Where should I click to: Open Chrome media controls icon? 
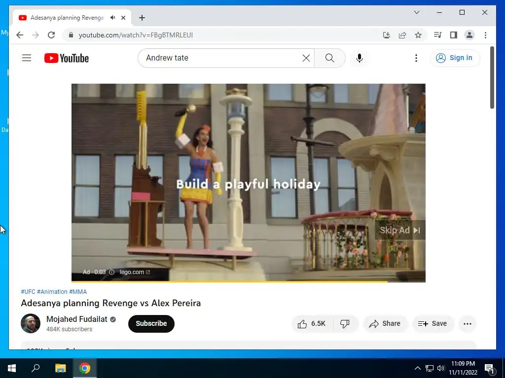pyautogui.click(x=438, y=35)
